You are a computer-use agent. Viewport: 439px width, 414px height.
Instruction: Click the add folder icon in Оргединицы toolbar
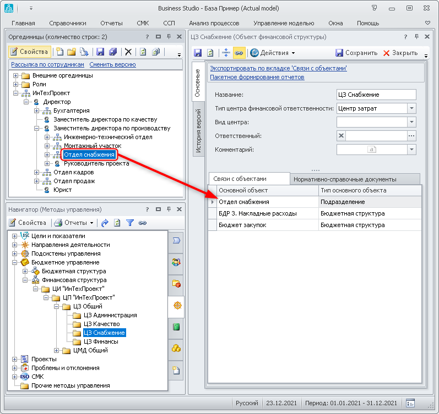pyautogui.click(x=71, y=52)
